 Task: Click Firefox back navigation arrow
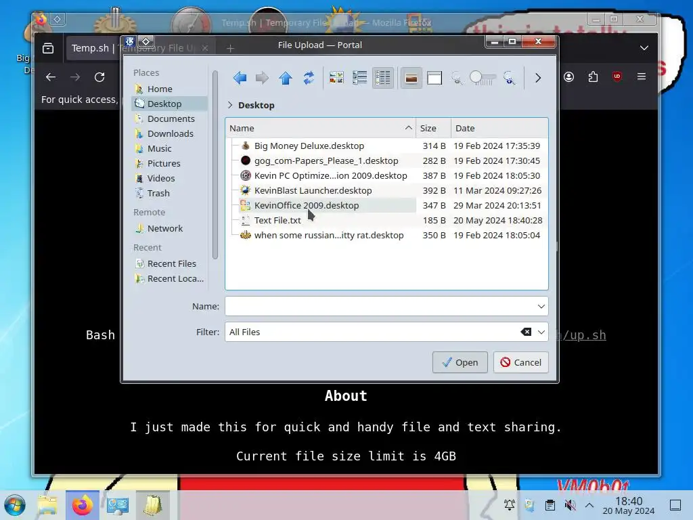[x=51, y=77]
